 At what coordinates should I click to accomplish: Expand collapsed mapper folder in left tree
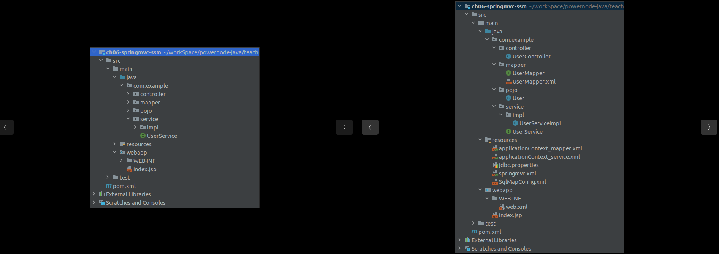[x=128, y=102]
